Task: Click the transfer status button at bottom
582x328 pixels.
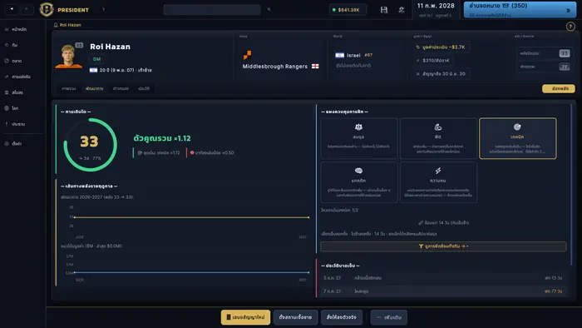Action: [x=295, y=317]
